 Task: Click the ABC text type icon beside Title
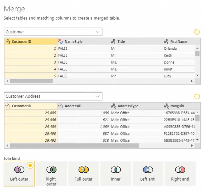114,42
